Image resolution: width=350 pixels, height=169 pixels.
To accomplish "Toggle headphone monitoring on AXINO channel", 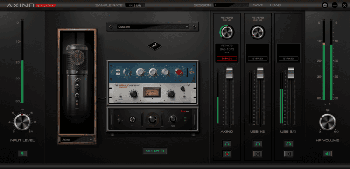I will (x=227, y=143).
